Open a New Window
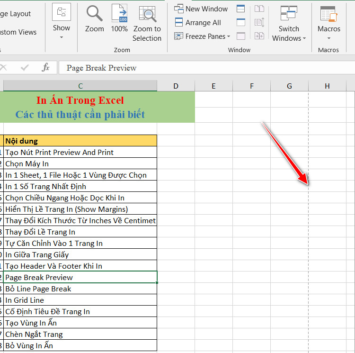 click(x=201, y=9)
